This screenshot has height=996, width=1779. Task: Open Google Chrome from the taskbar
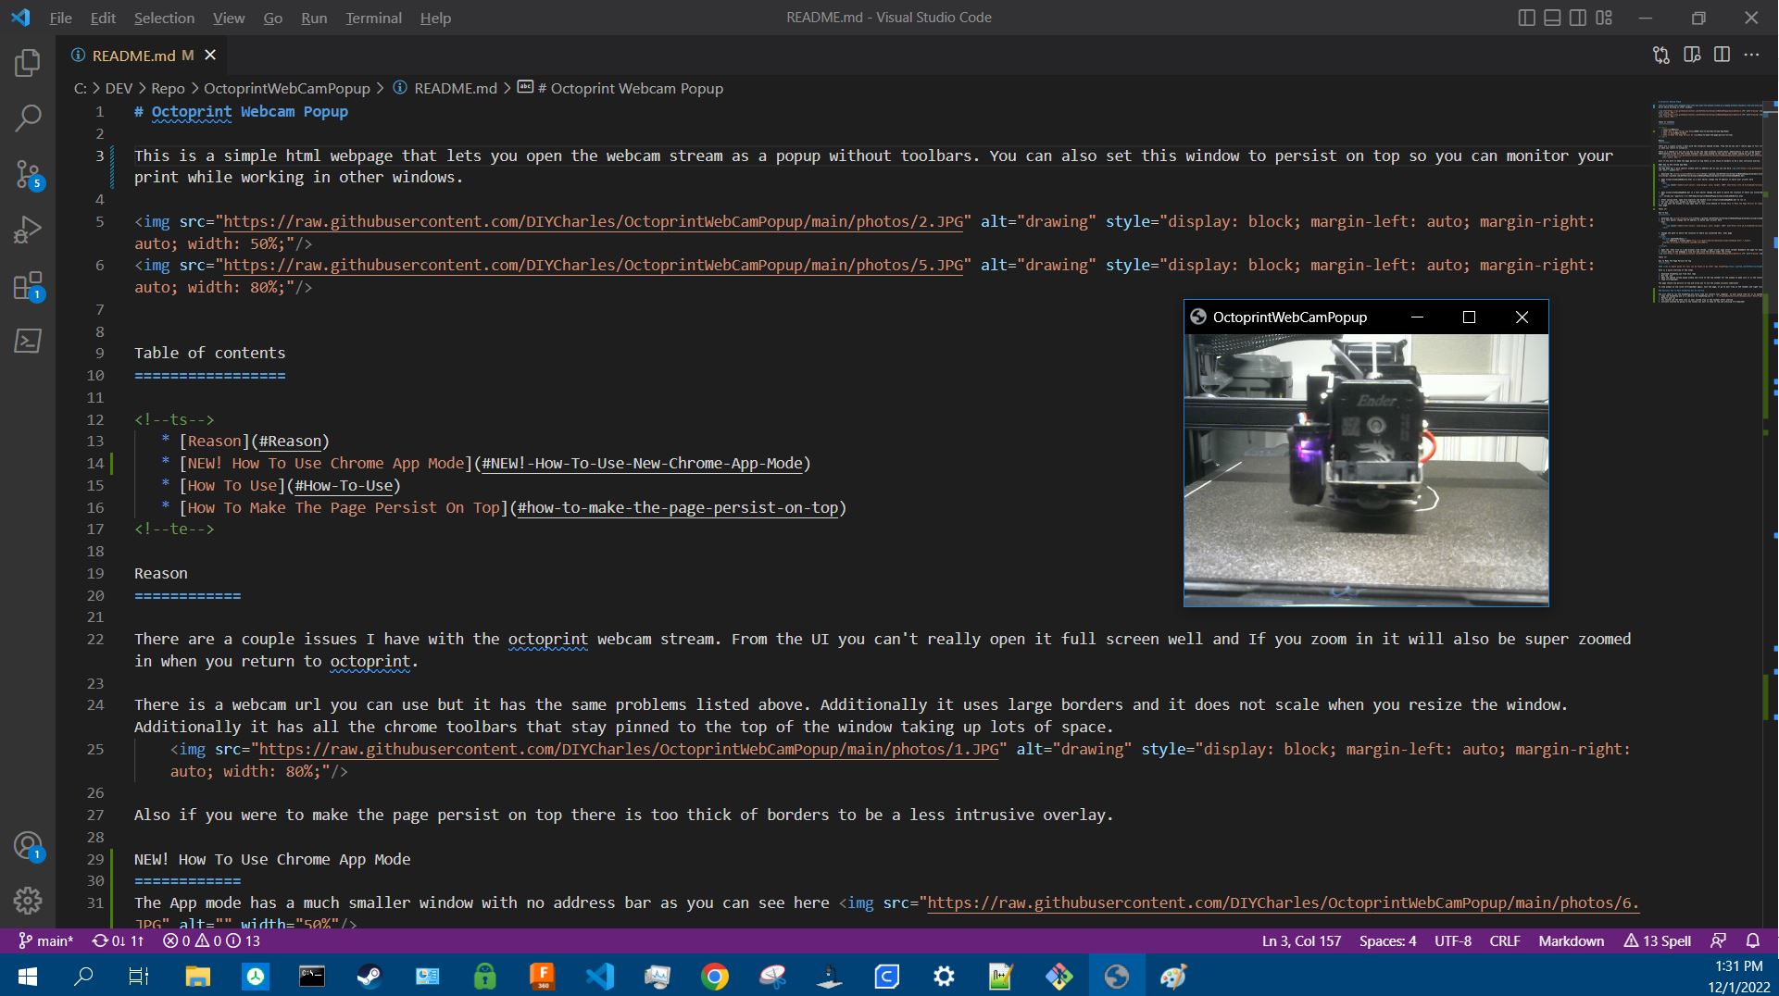pyautogui.click(x=714, y=976)
